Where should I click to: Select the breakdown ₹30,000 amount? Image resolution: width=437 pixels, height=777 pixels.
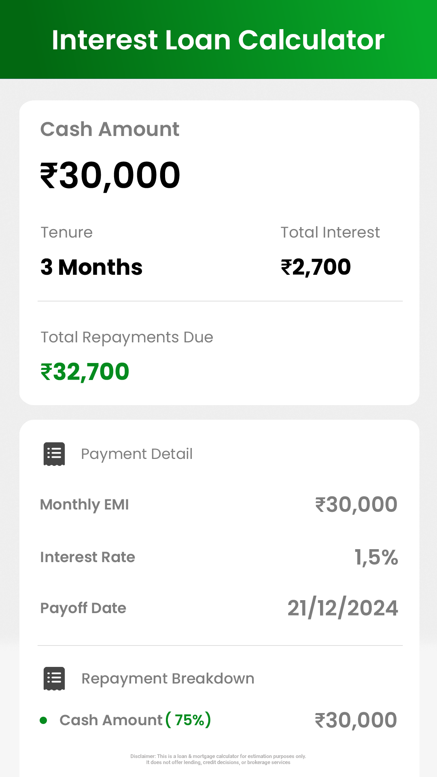356,720
